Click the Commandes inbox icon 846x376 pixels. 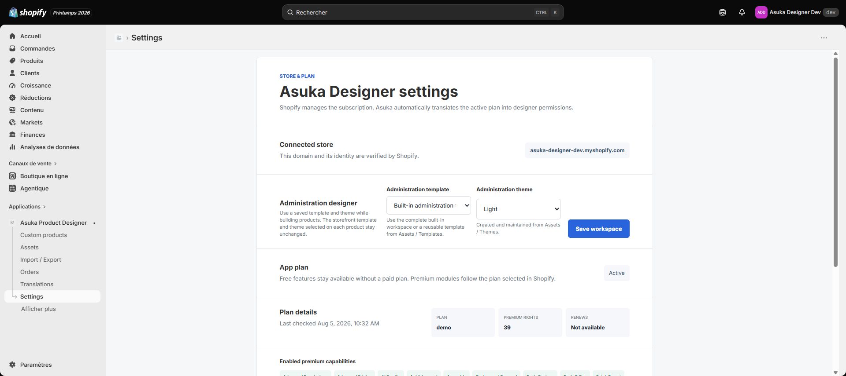[12, 48]
